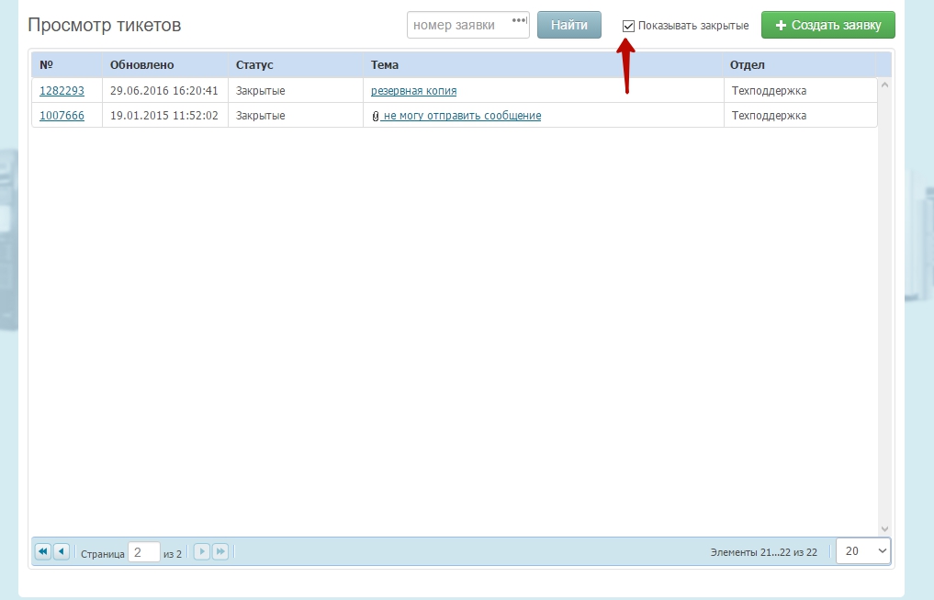Sort by the Обновлено column header
Screen dimensions: 934x600
click(x=141, y=65)
